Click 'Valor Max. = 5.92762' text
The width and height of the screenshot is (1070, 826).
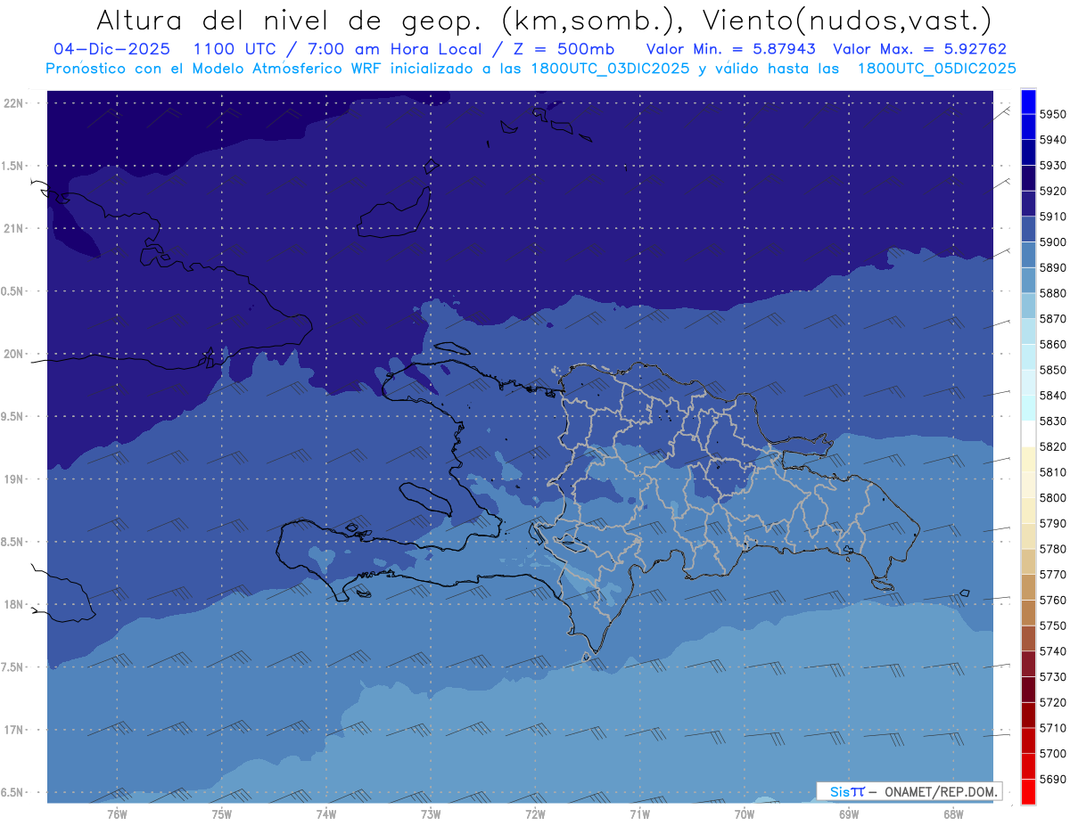coord(919,49)
